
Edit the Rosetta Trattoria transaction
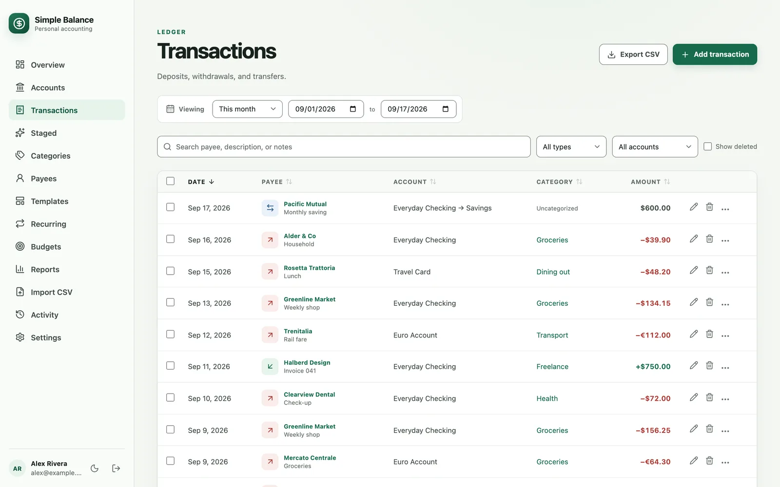694,270
